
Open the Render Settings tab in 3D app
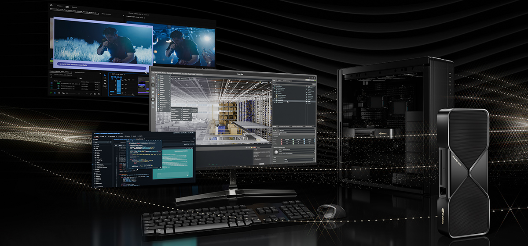point(286,81)
